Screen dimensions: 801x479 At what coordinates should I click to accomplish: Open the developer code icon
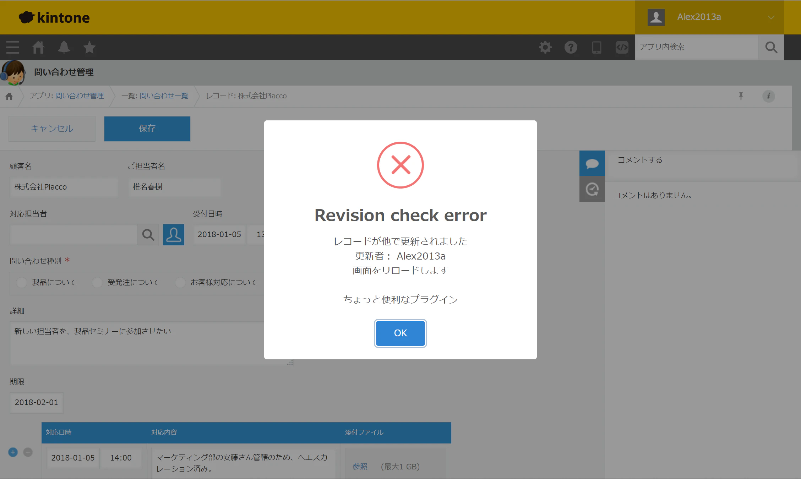coord(622,47)
